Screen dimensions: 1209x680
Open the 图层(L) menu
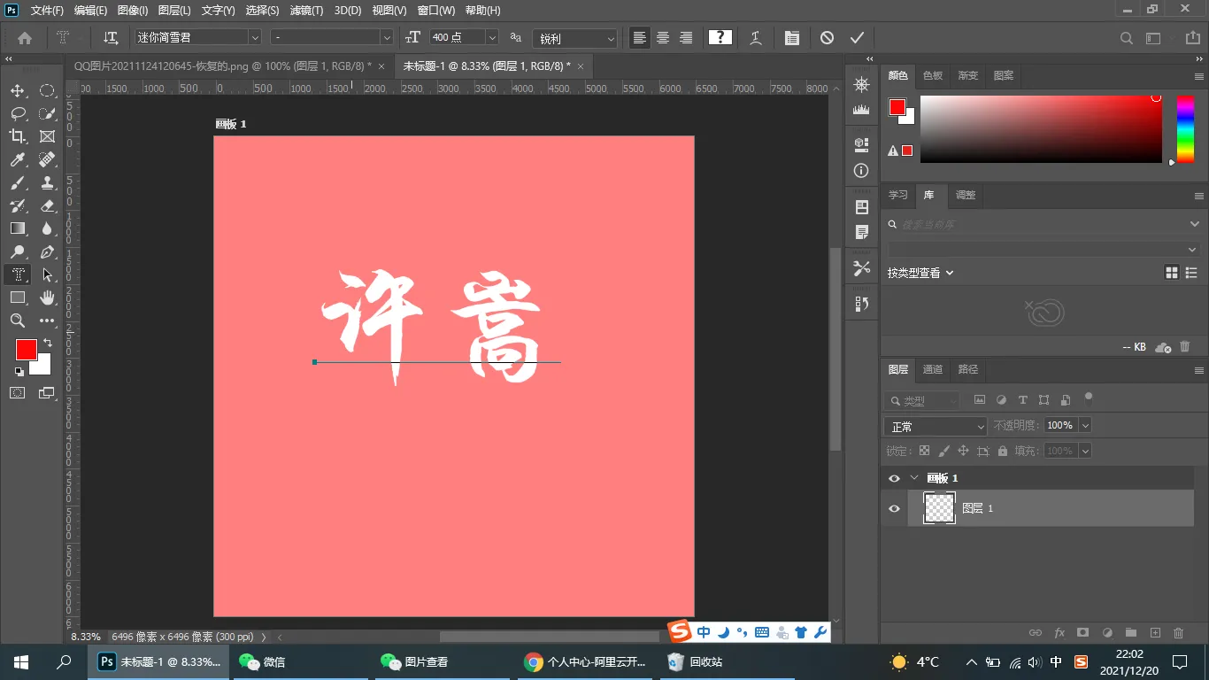(174, 11)
